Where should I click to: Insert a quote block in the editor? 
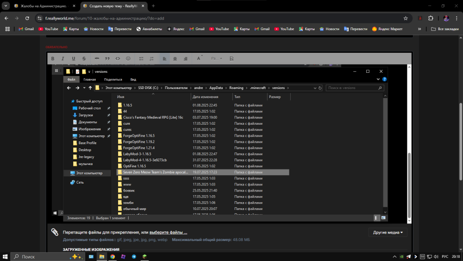pos(107,58)
